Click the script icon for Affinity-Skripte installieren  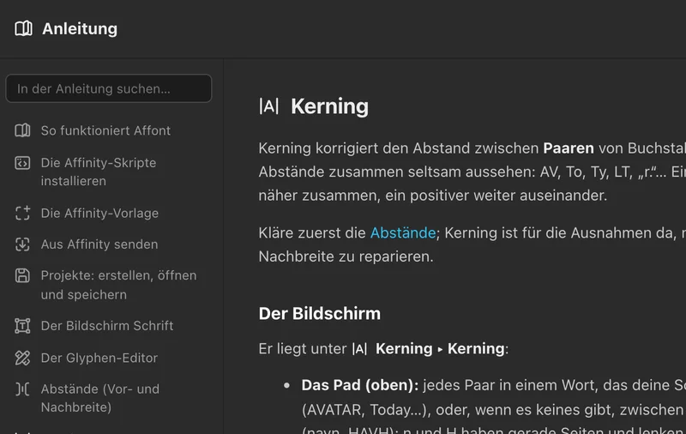click(x=23, y=163)
